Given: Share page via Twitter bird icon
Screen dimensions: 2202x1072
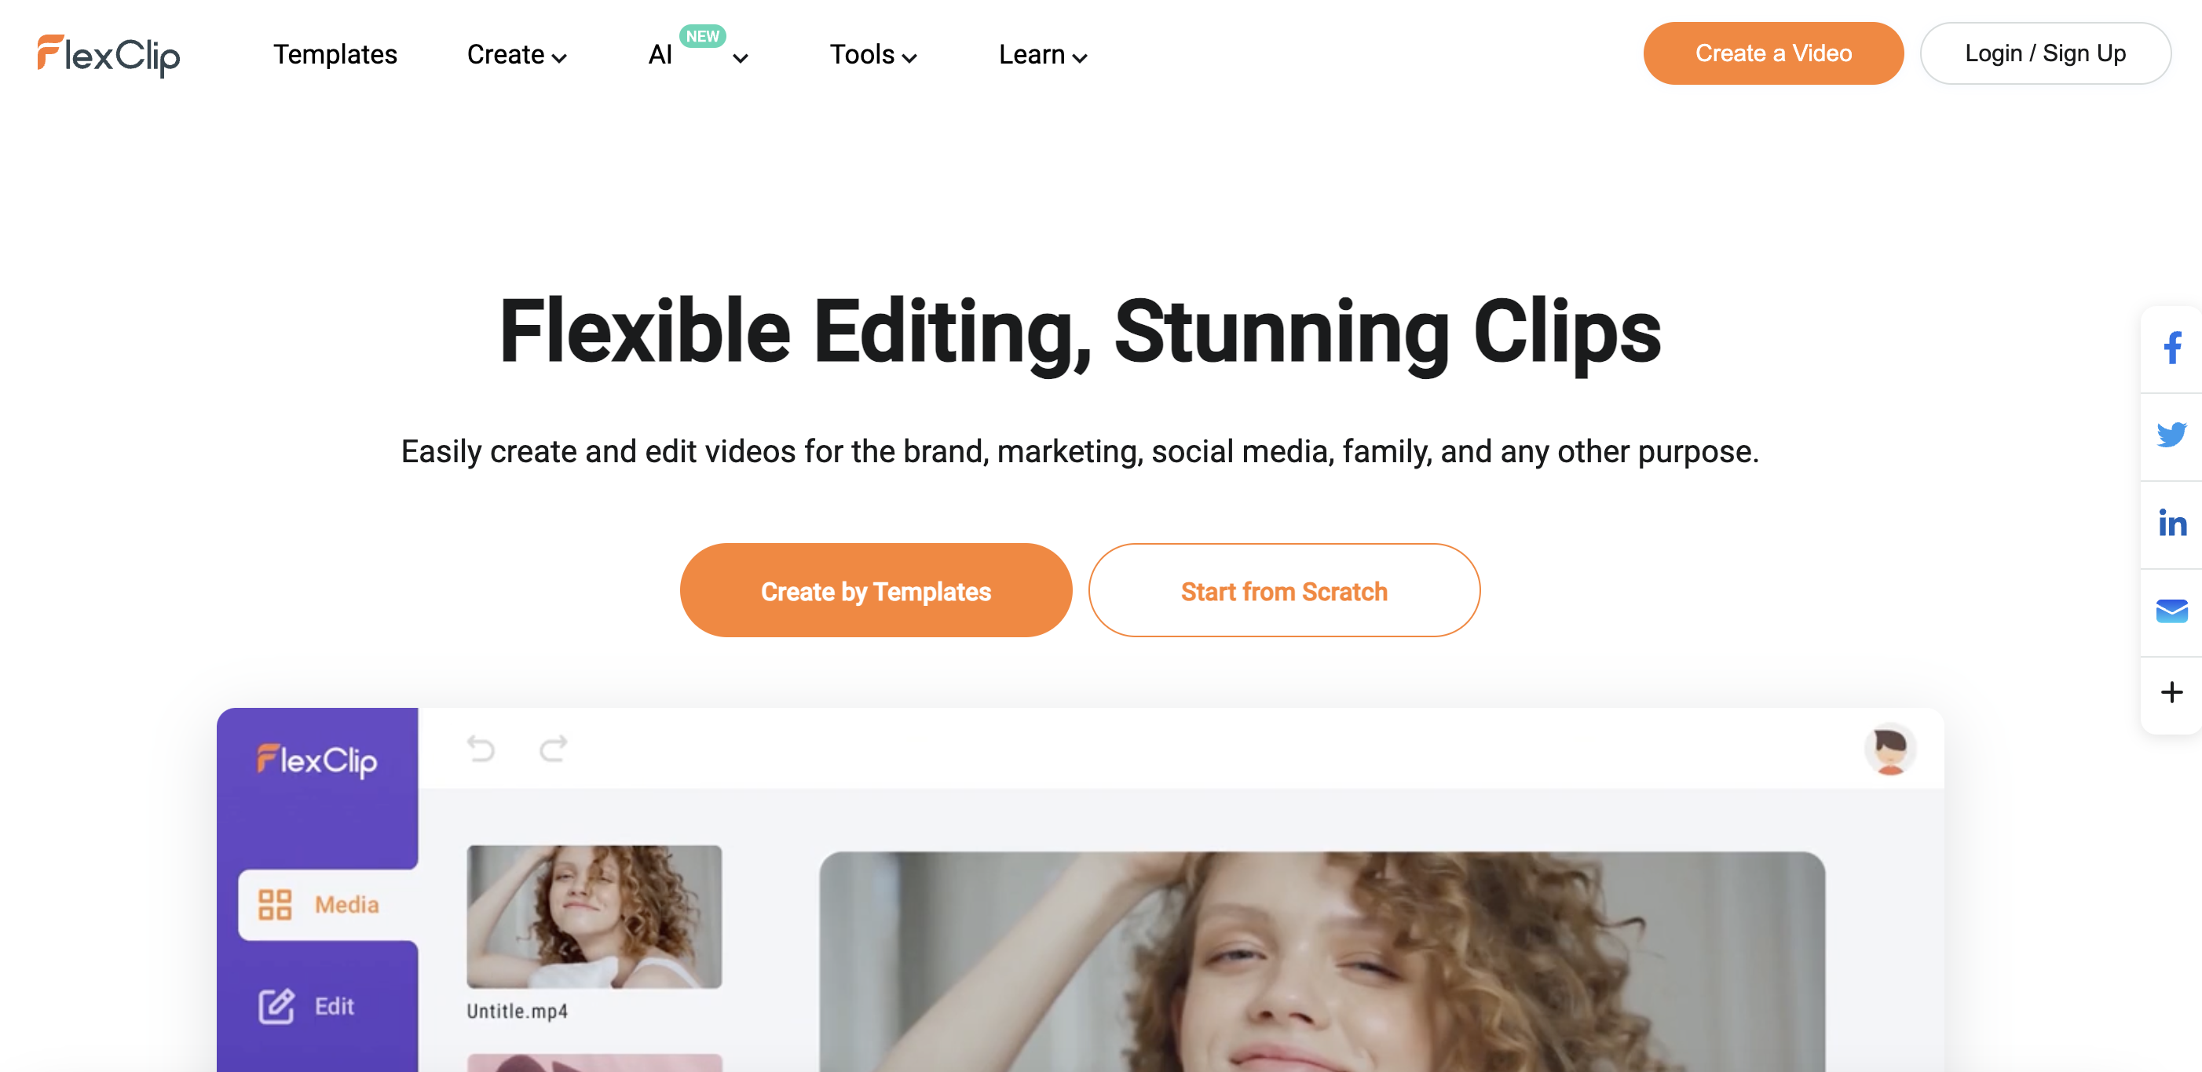Looking at the screenshot, I should tap(2171, 435).
